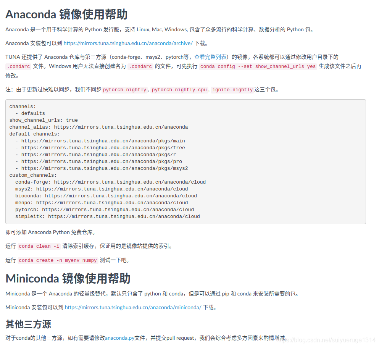The image size is (379, 347).
Task: Click the 'Anaconda 镜像使用帮助' heading
Action: click(66, 14)
